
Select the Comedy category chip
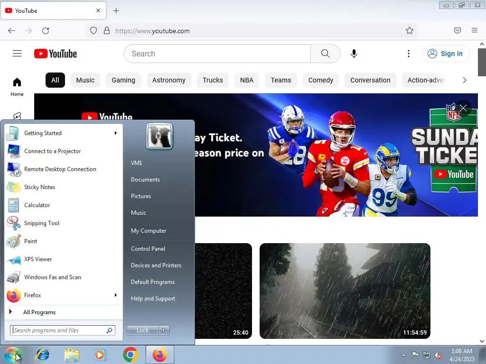click(321, 80)
